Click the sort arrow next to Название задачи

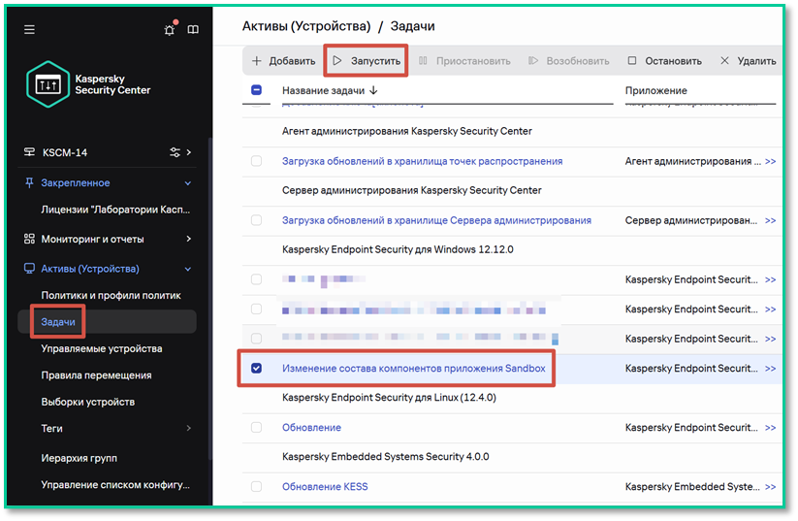tap(373, 90)
